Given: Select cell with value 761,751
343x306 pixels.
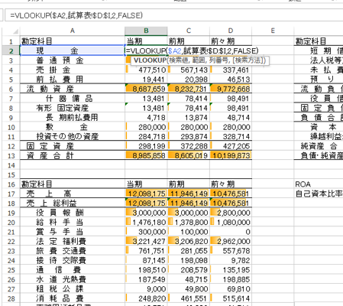Looking at the screenshot, I should pos(146,251).
